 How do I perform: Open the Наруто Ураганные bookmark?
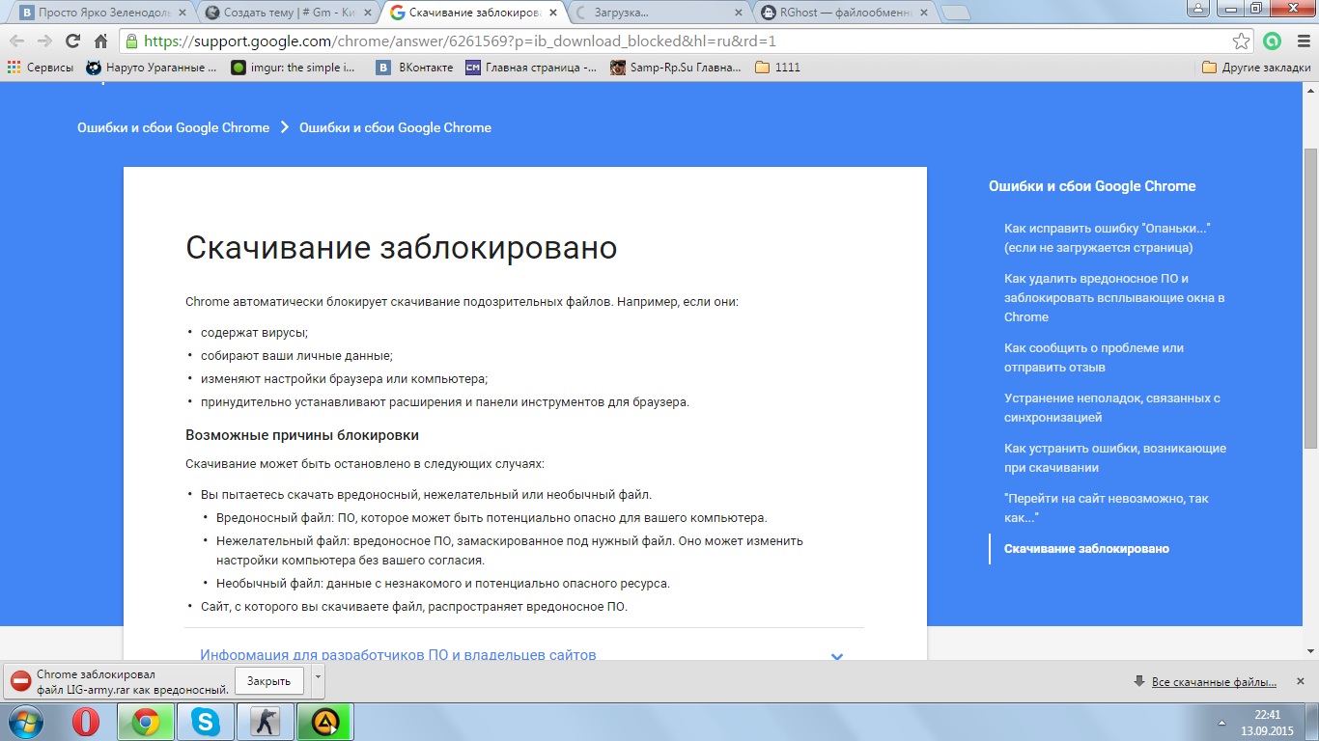click(x=152, y=68)
